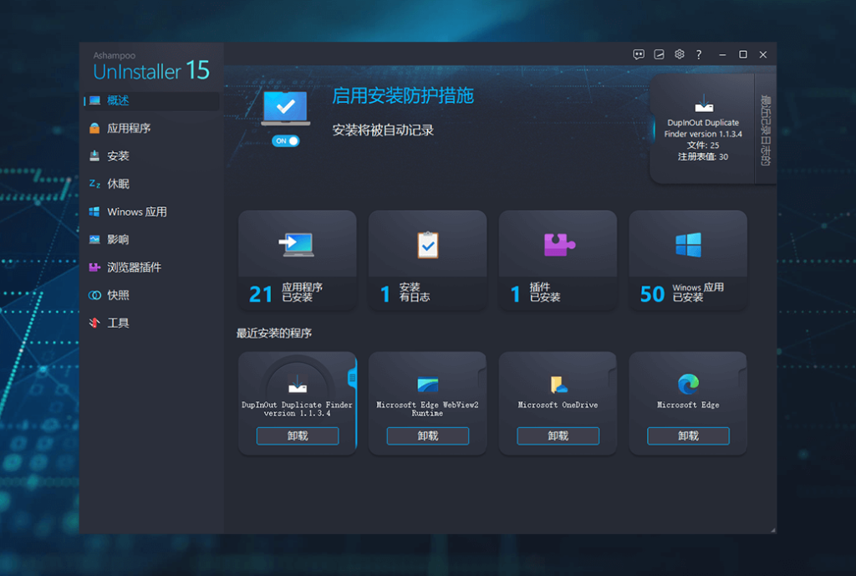The width and height of the screenshot is (856, 576).
Task: Click the Microsoft Edge app icon
Action: (689, 385)
